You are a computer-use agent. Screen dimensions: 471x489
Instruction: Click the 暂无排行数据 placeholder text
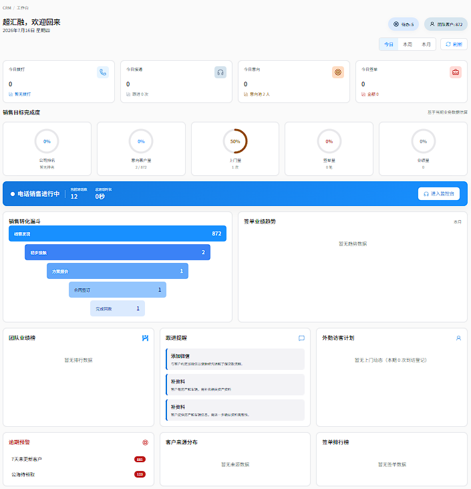pyautogui.click(x=79, y=360)
